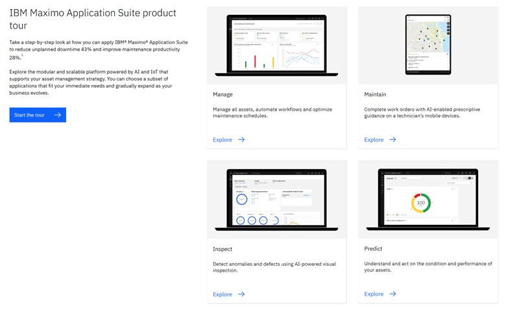Click the arrow icon in Start the tour
Image resolution: width=506 pixels, height=317 pixels.
point(58,115)
